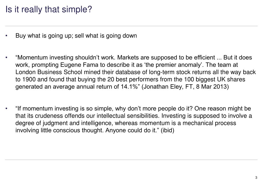
Task: Click the phrase "100 biggest UK shares"
Action: point(214,79)
